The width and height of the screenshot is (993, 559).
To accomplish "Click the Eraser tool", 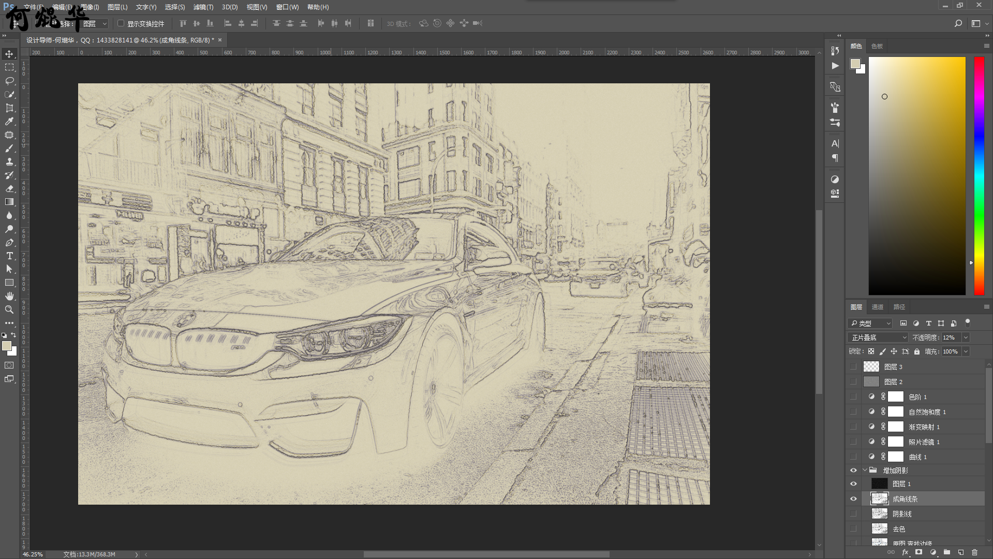I will click(9, 188).
